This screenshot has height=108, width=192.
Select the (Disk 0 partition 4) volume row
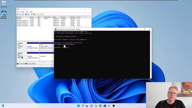click(54, 22)
